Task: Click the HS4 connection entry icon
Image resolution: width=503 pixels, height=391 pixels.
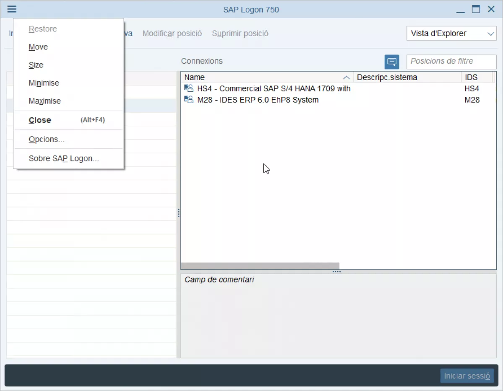Action: (189, 88)
